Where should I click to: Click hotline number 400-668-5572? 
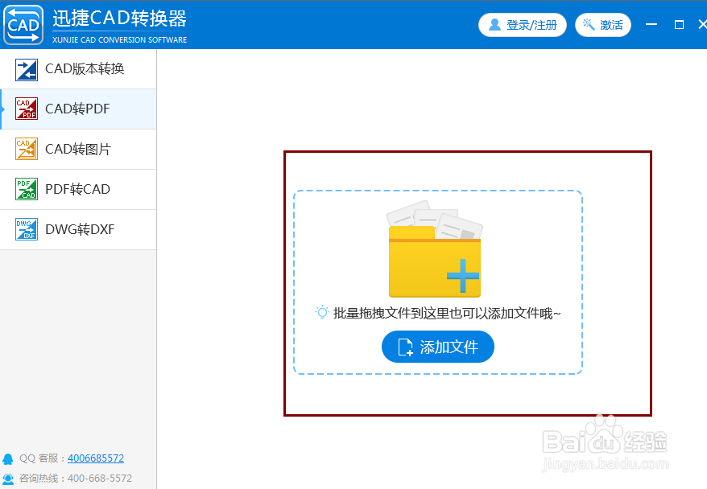[100, 479]
